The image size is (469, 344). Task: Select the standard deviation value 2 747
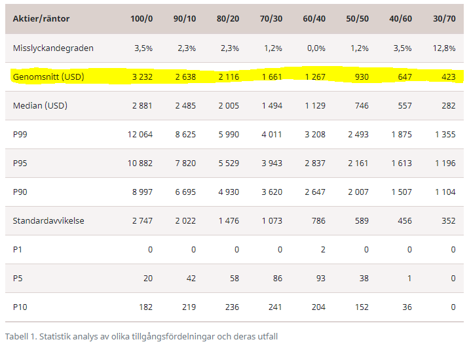141,220
